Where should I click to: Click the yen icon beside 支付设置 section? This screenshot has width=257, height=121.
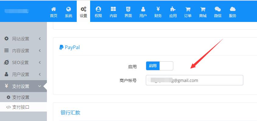6,86
